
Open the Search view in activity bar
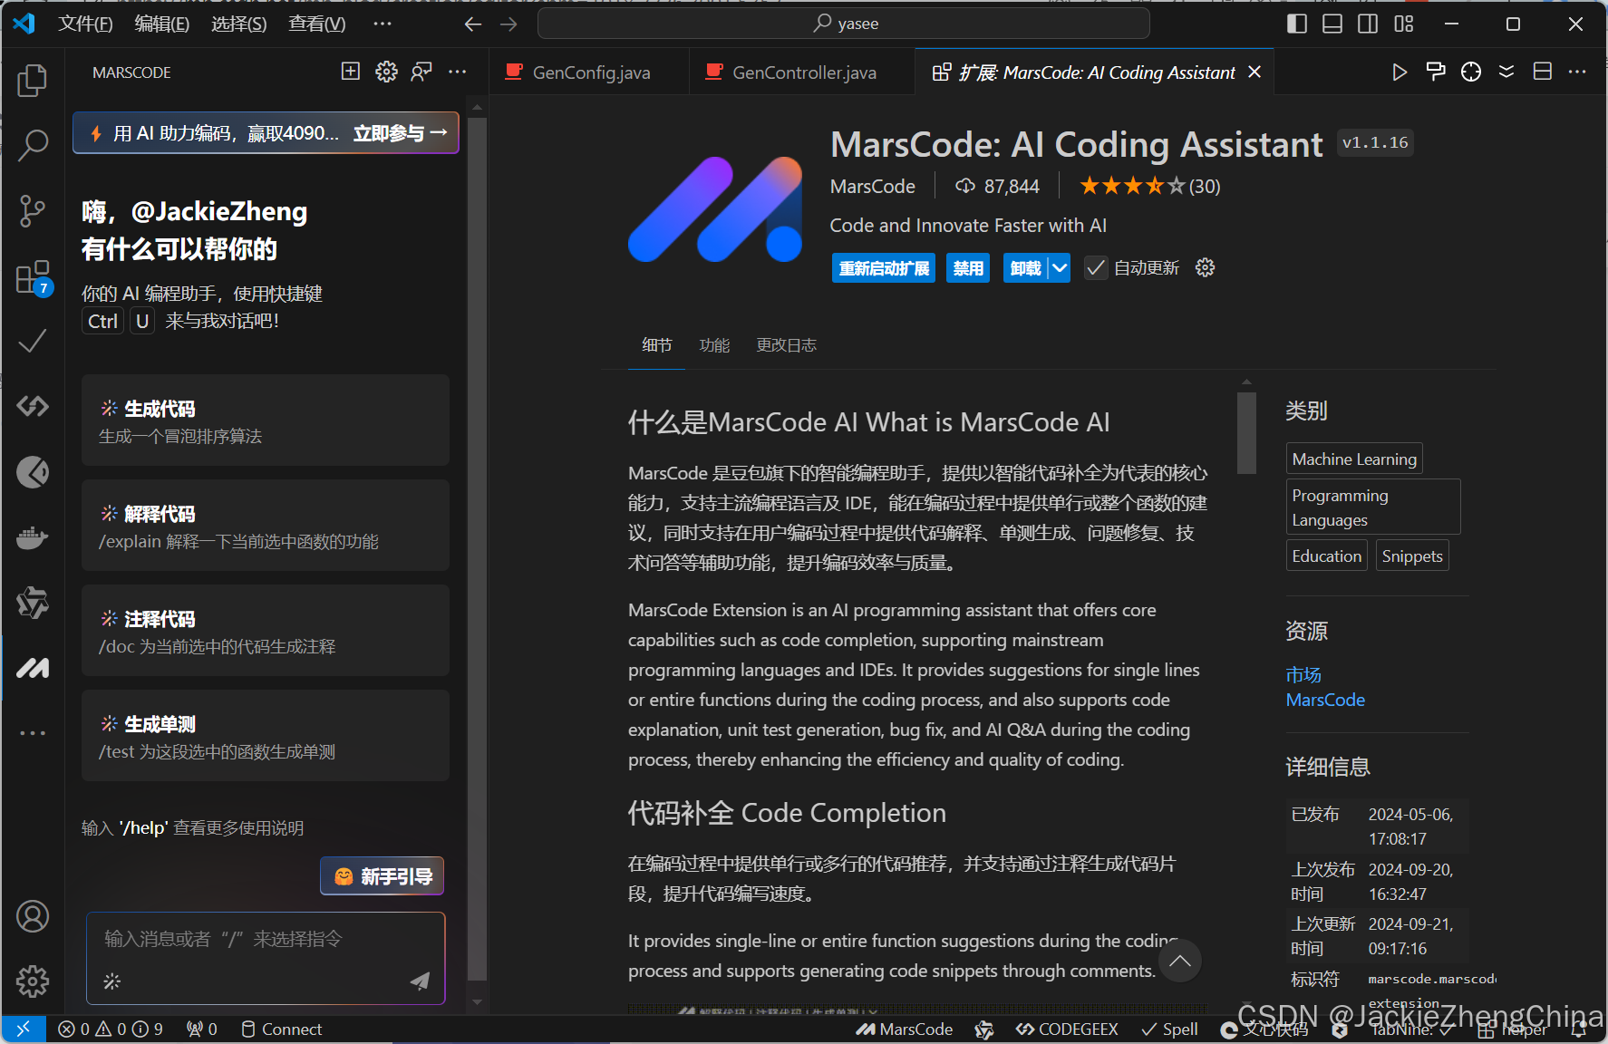33,145
